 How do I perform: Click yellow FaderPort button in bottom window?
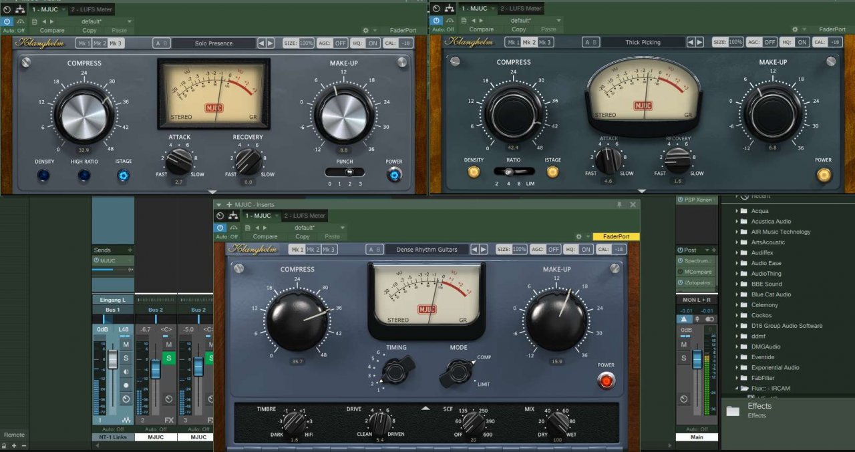pos(616,236)
